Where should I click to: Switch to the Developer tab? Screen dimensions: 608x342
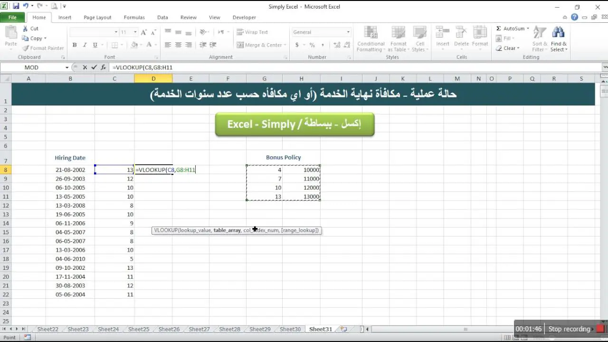pos(244,17)
